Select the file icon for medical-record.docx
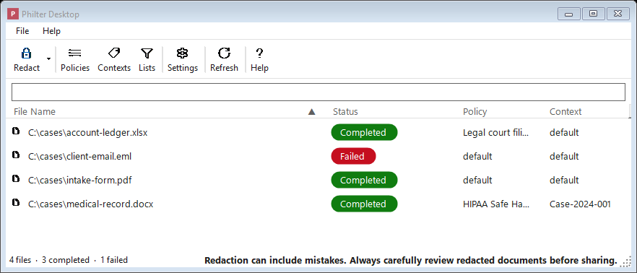Viewport: 637px width, 273px height. coord(16,202)
